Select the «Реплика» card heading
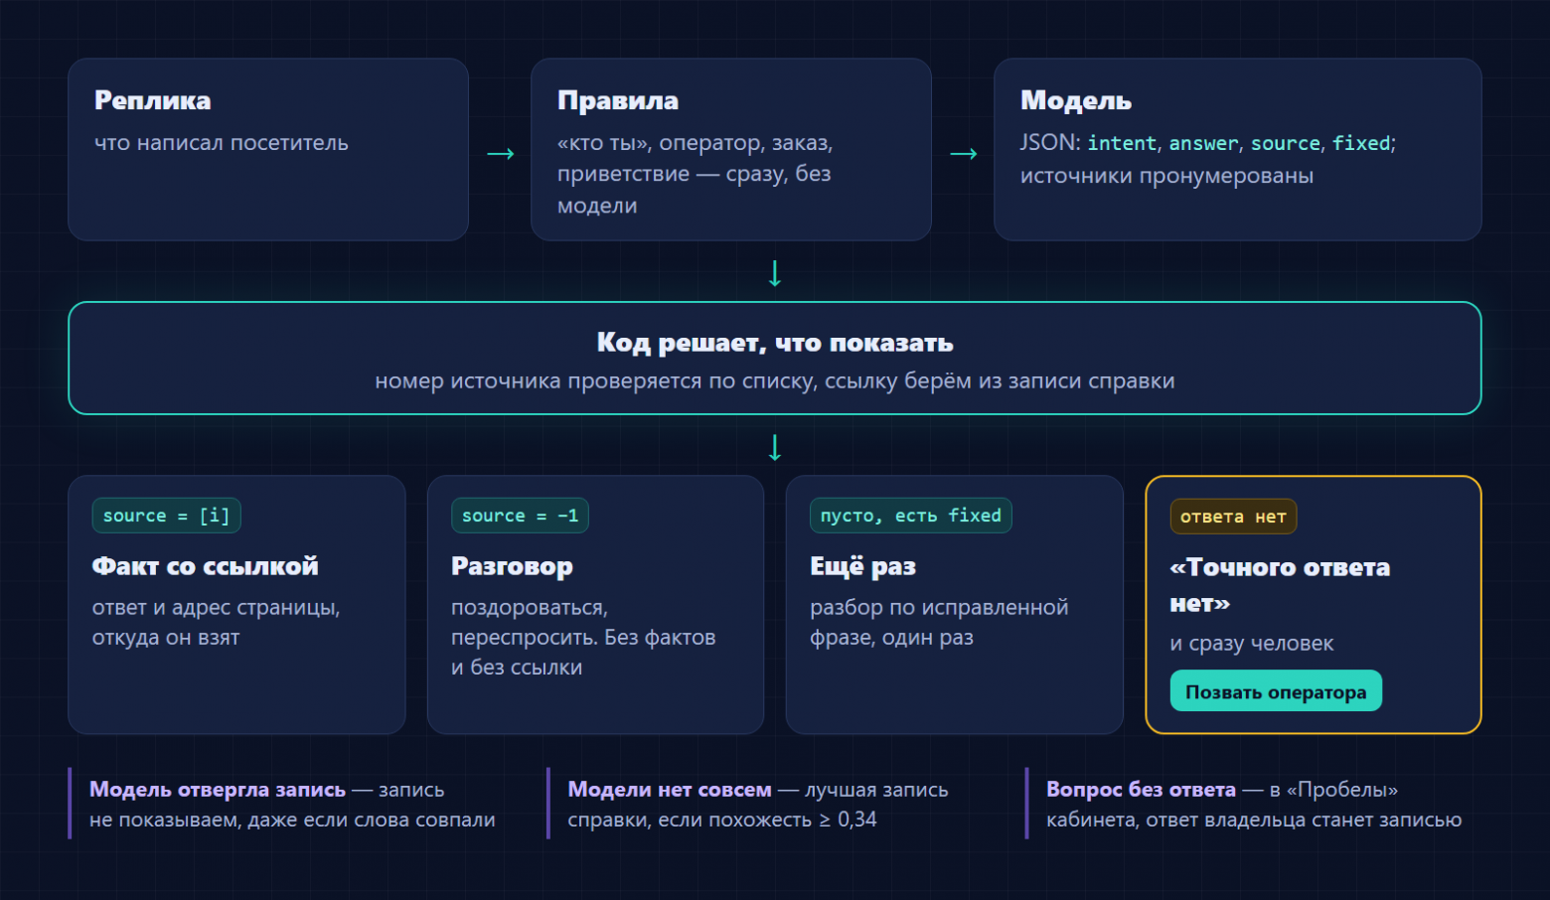The height and width of the screenshot is (900, 1550). pyautogui.click(x=153, y=100)
